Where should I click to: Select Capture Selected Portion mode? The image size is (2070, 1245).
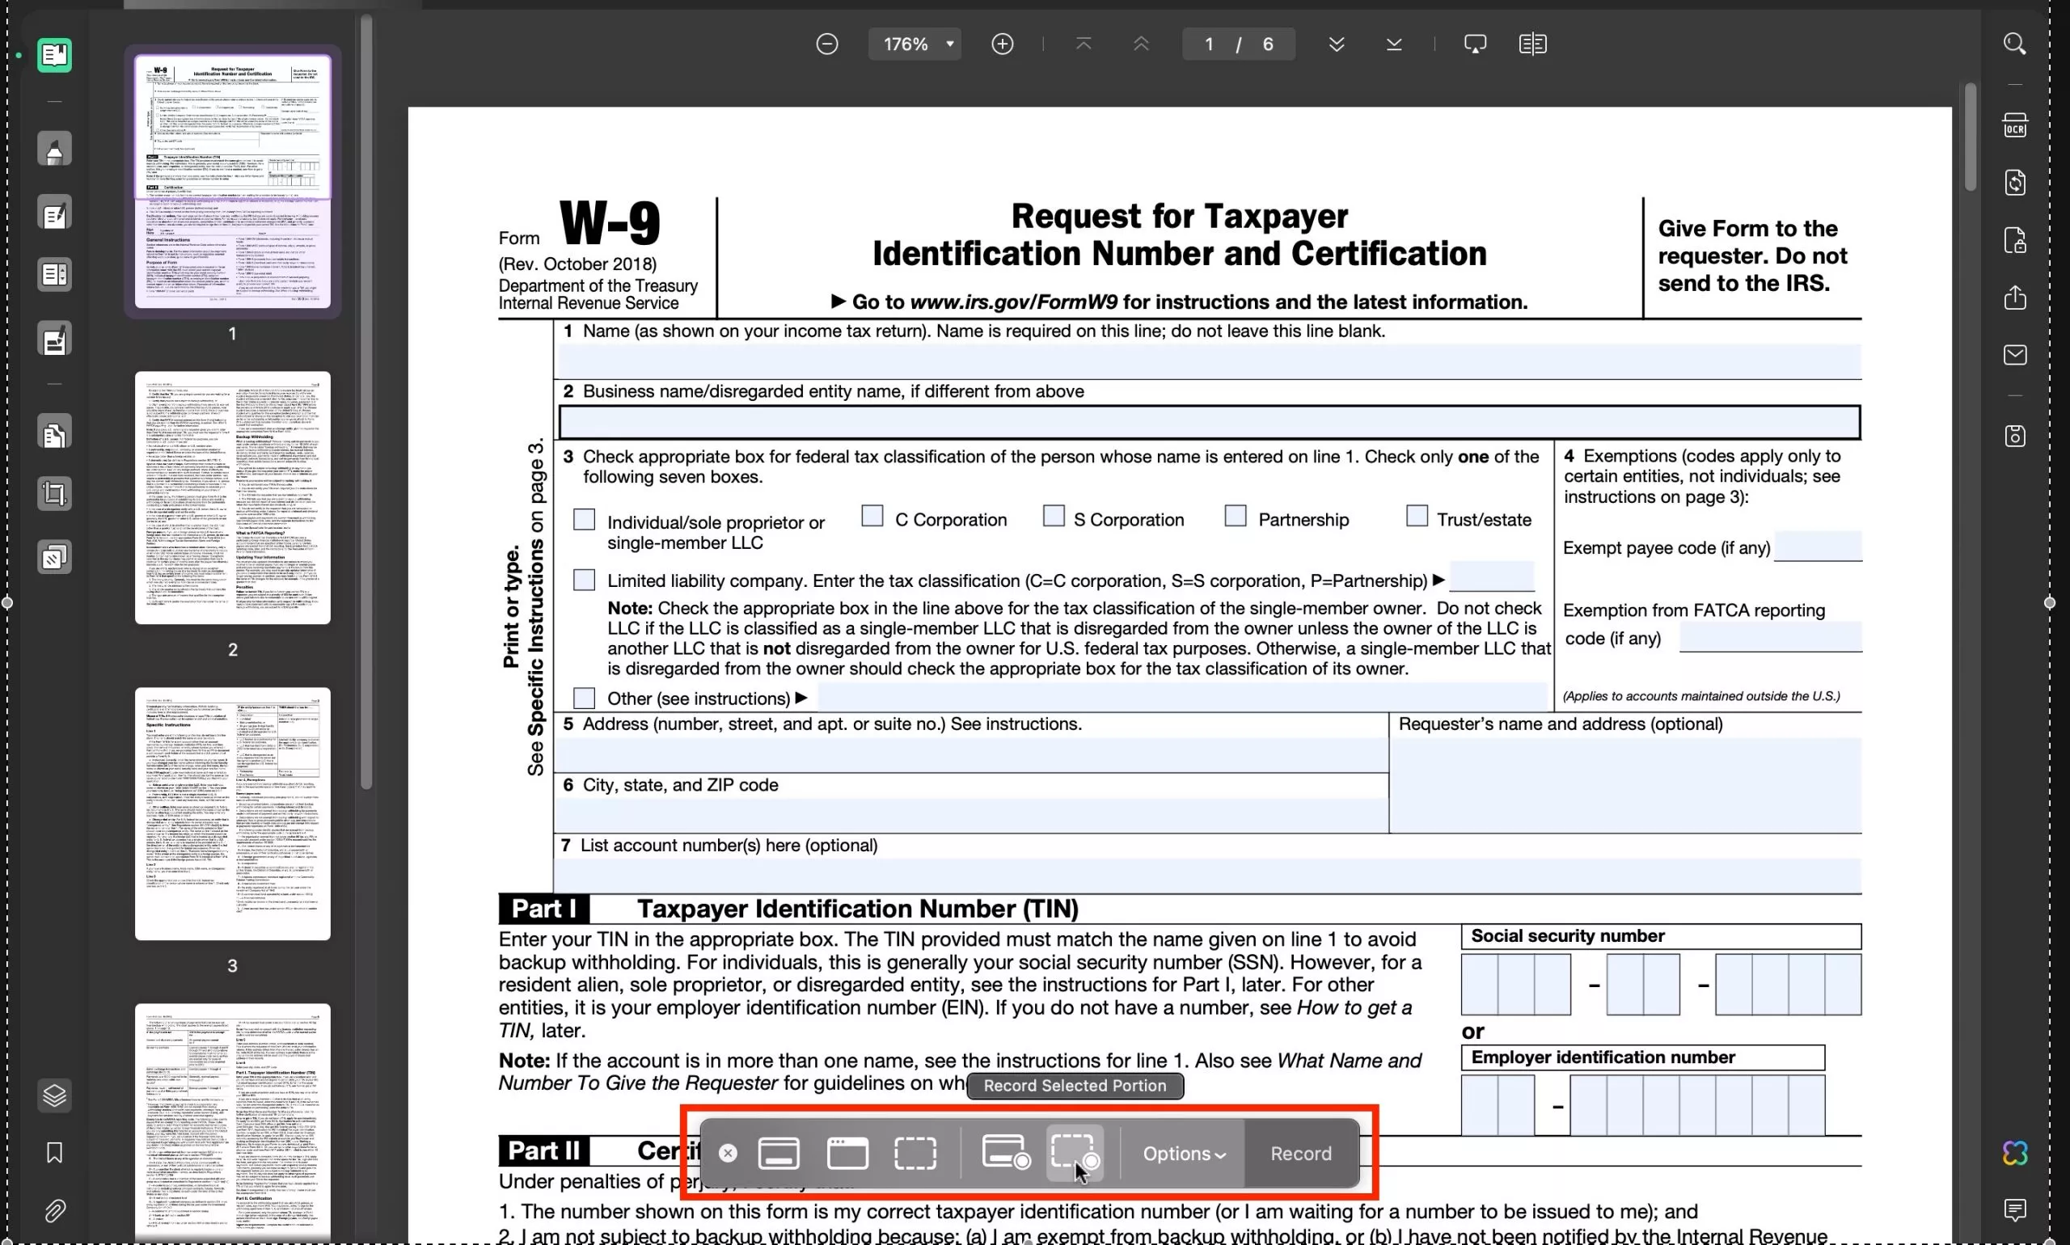point(915,1154)
